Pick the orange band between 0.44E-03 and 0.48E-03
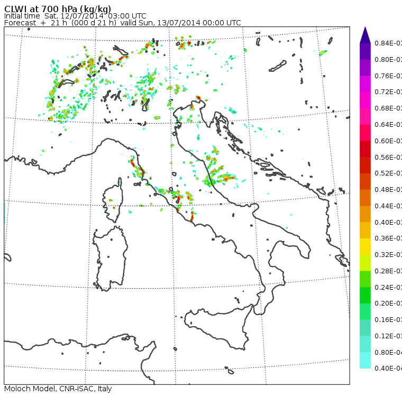402x396 pixels. click(x=365, y=198)
